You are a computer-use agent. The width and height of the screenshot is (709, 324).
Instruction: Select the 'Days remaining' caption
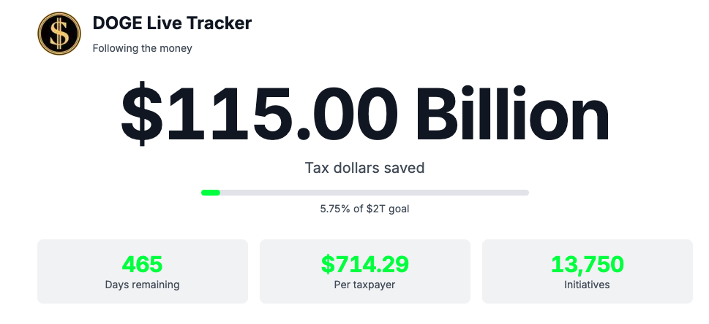[142, 285]
